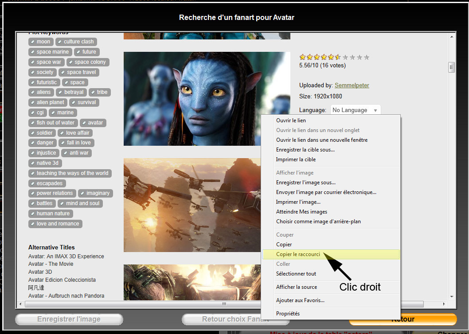
Task: Click the left arrow of the horizontal scrollbar
Action: (x=20, y=304)
